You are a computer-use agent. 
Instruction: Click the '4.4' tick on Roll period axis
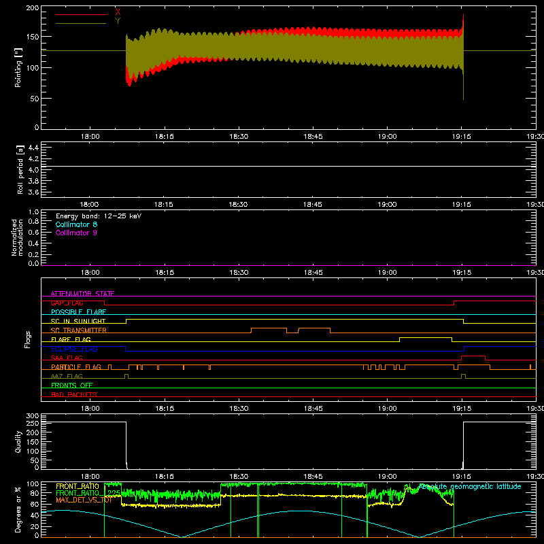coord(33,148)
